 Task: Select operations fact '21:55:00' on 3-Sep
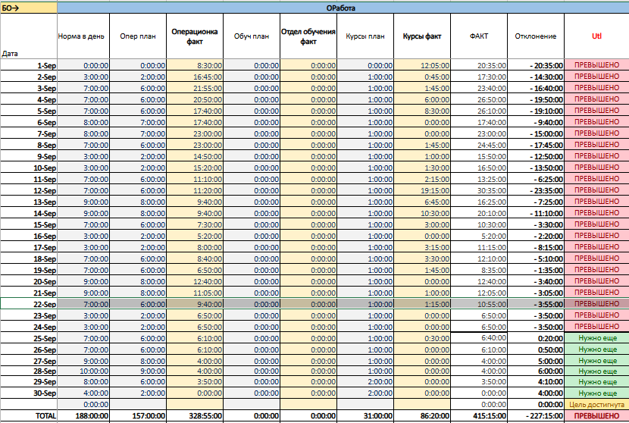195,88
